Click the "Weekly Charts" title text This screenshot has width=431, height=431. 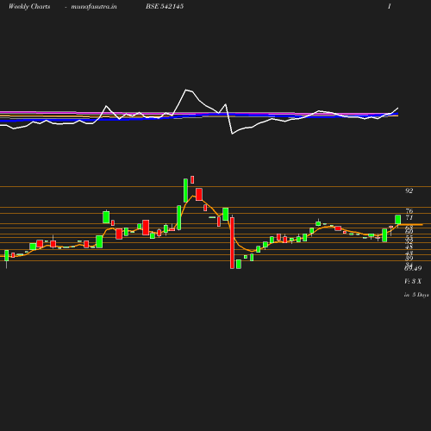coord(29,7)
